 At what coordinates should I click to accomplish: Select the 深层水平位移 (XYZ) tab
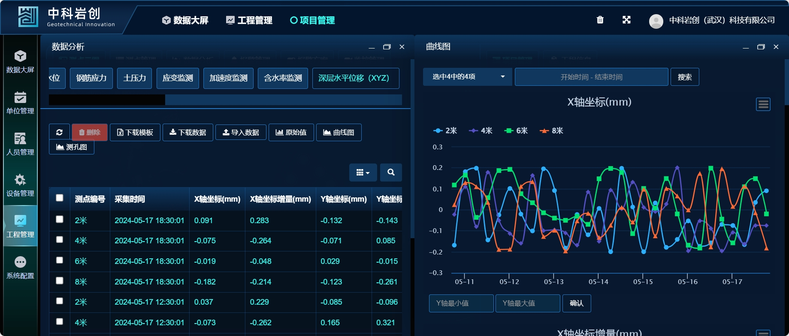pos(356,78)
